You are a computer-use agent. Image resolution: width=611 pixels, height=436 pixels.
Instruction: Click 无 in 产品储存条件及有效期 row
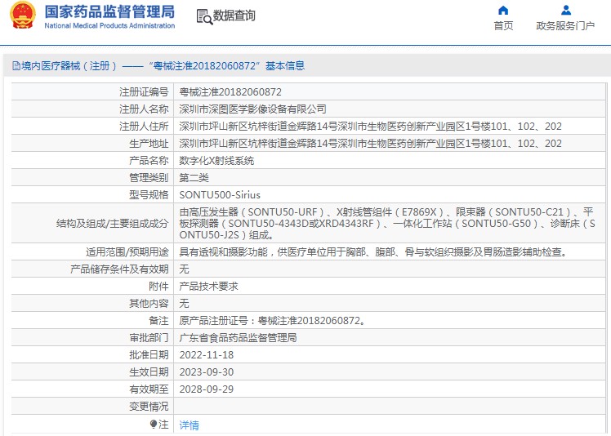[184, 269]
